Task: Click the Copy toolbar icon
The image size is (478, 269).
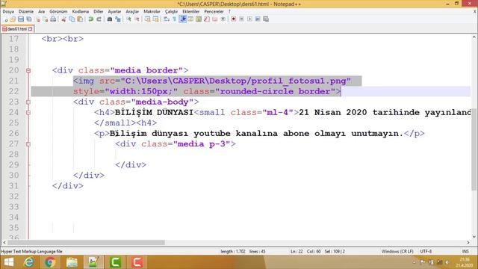Action: (72, 19)
